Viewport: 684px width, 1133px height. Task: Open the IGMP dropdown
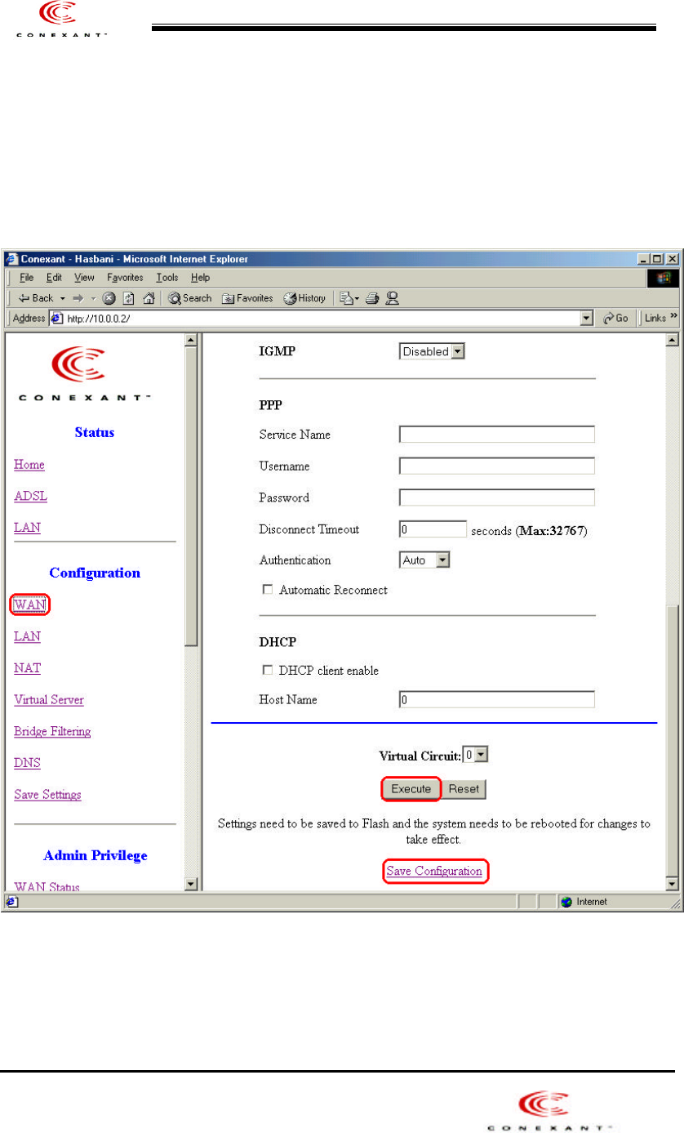(432, 351)
